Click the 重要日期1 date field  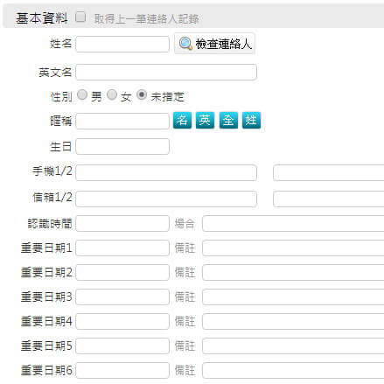pyautogui.click(x=122, y=248)
